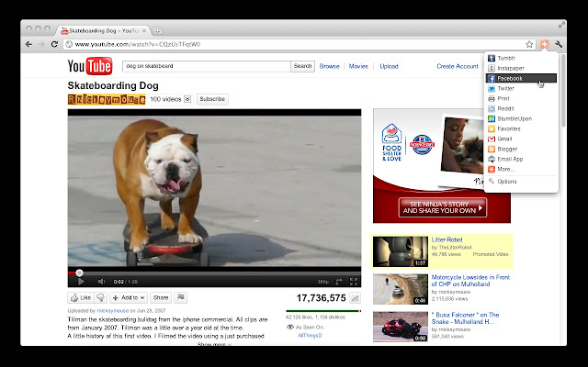Choose StumbleUpon in share menu
This screenshot has width=588, height=367.
point(521,118)
